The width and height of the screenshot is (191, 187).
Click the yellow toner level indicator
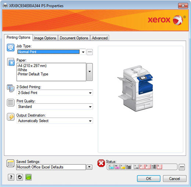coord(123,167)
